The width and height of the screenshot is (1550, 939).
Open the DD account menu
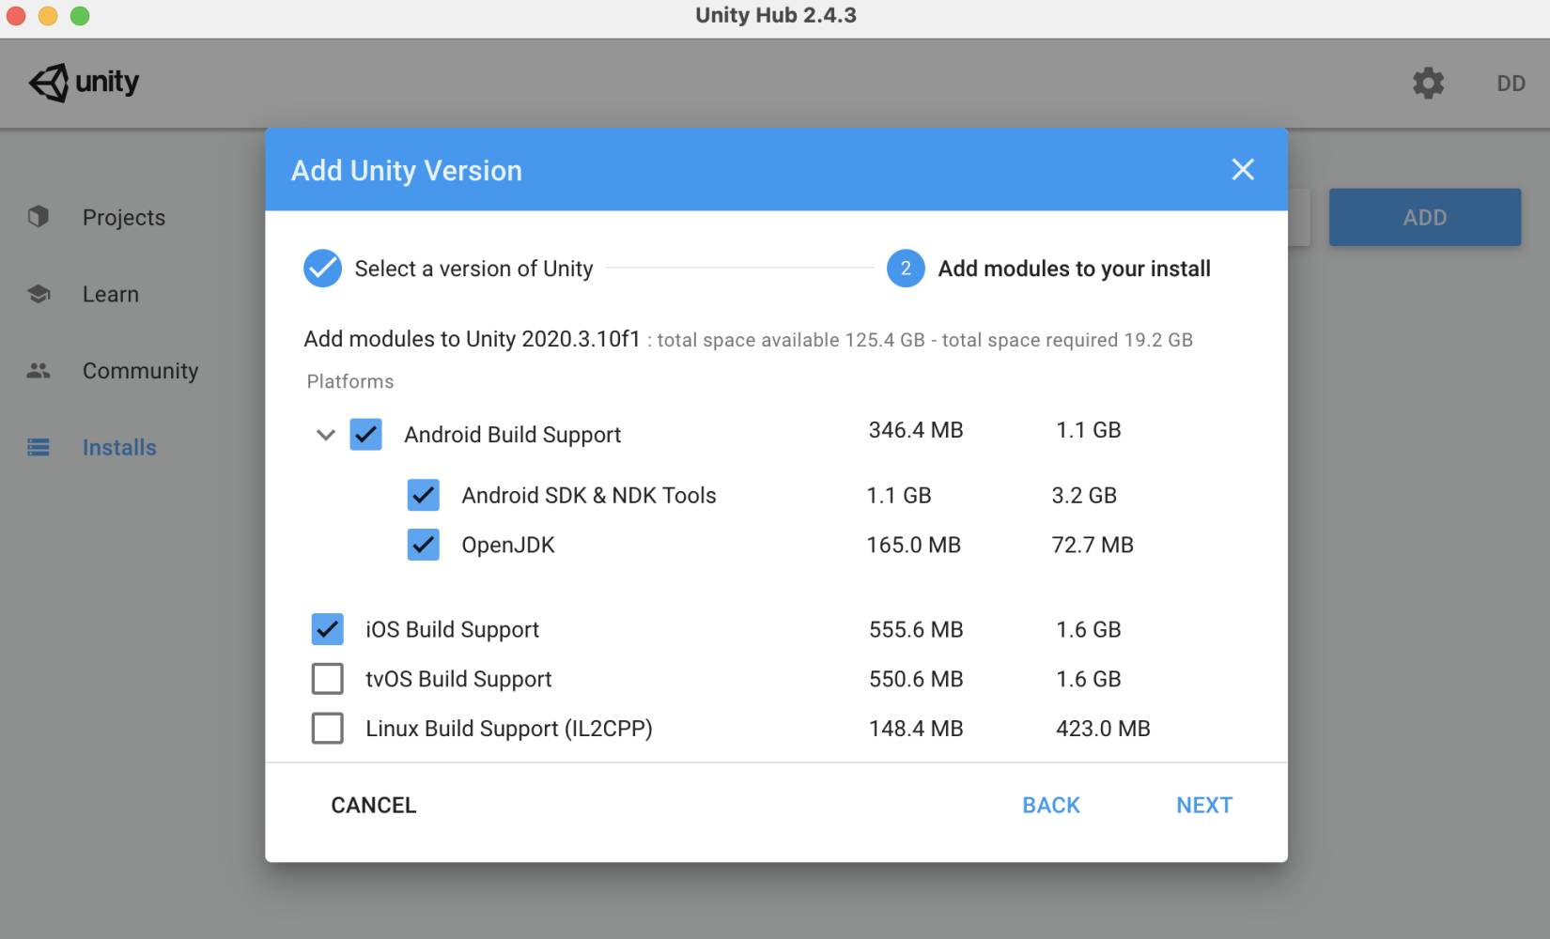coord(1511,84)
